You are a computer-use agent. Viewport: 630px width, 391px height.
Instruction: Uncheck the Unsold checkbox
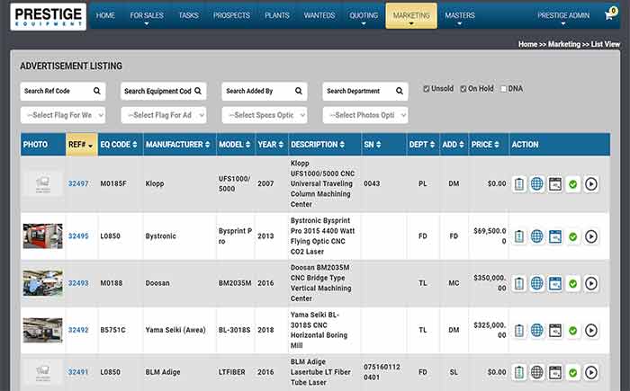coord(427,89)
